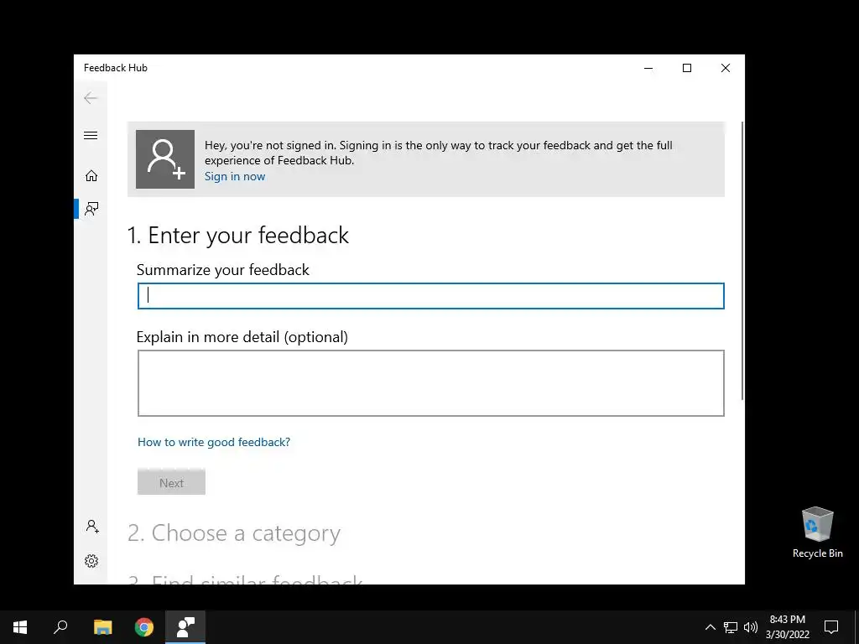Launch File Explorer from the taskbar
The height and width of the screenshot is (644, 859).
[102, 627]
